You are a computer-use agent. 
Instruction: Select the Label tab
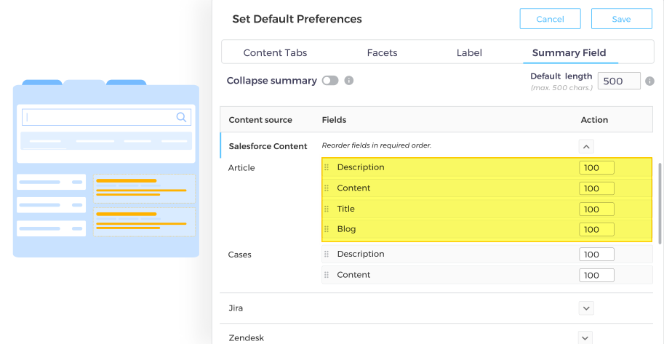tap(469, 53)
